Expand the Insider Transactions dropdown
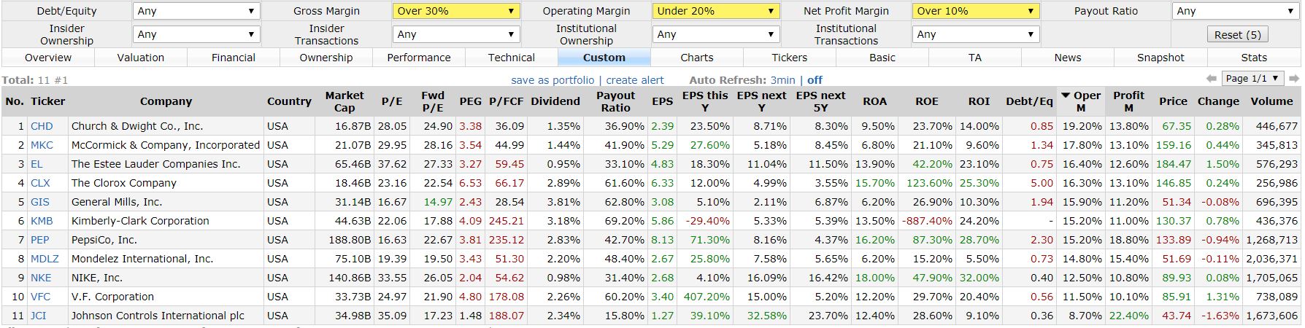Screen dimensions: 1305x328 [456, 34]
